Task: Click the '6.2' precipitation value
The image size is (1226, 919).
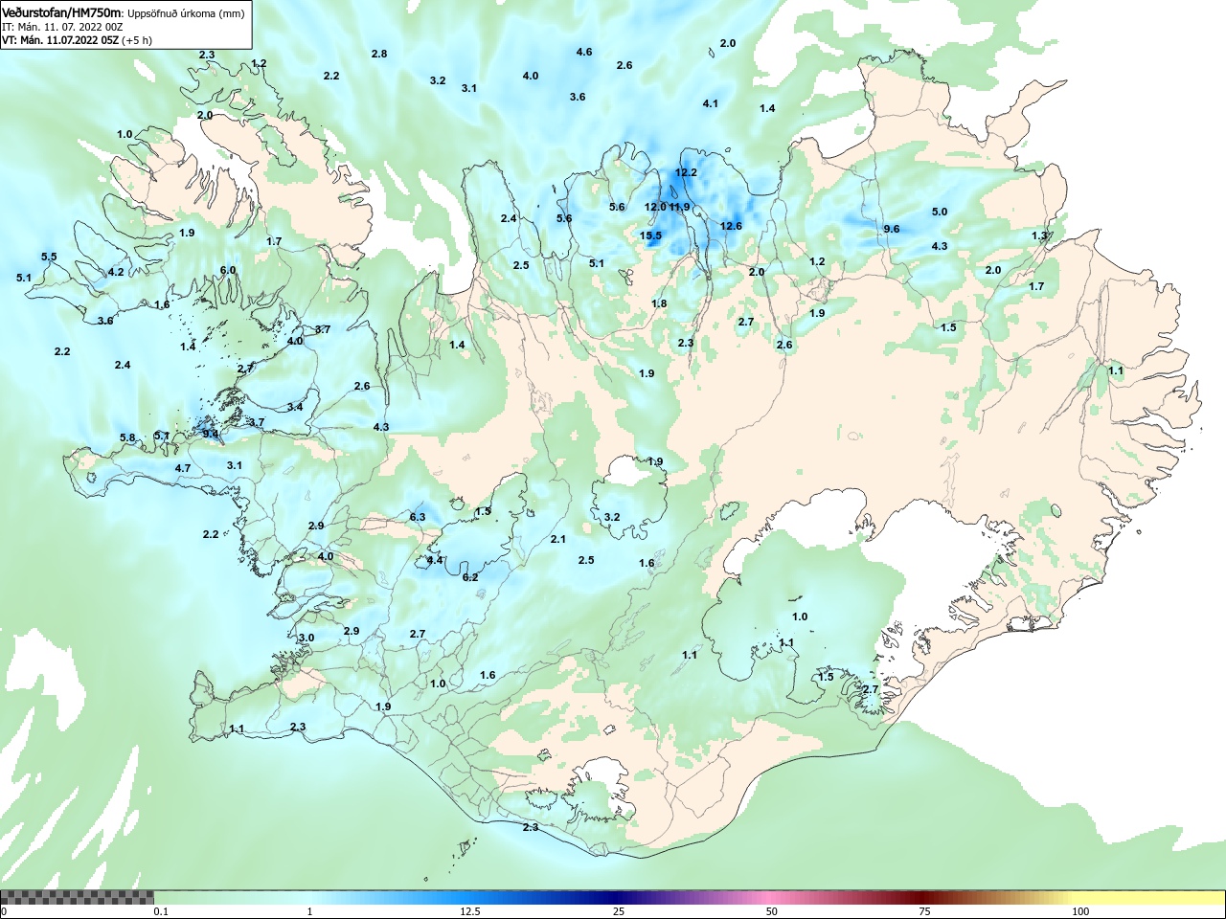Action: tap(470, 577)
